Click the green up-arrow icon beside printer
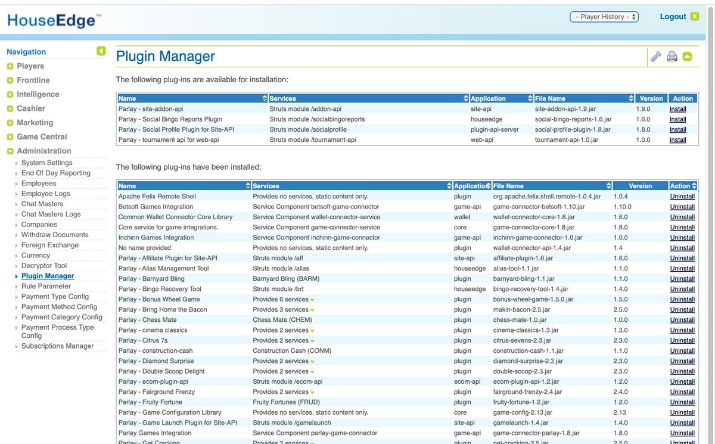Image resolution: width=715 pixels, height=444 pixels. click(x=688, y=57)
